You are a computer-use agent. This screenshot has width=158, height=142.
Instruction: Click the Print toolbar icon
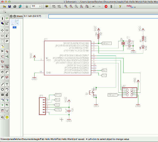[15, 7]
